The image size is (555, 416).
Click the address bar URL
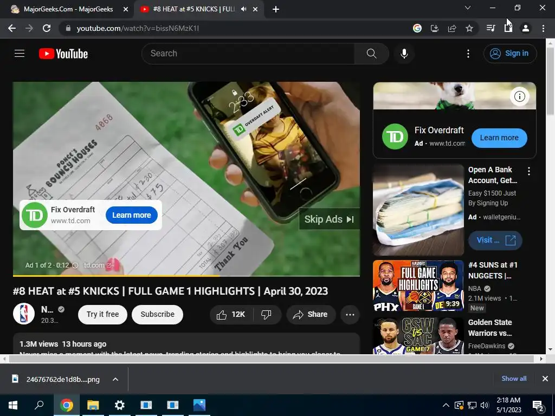[138, 28]
